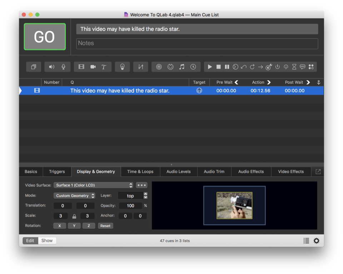Screen dimensions: 343x274
Task: Click the rotation Reset button
Action: (x=105, y=226)
